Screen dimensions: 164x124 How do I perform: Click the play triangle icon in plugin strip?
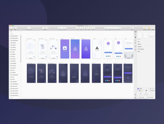coord(136,95)
